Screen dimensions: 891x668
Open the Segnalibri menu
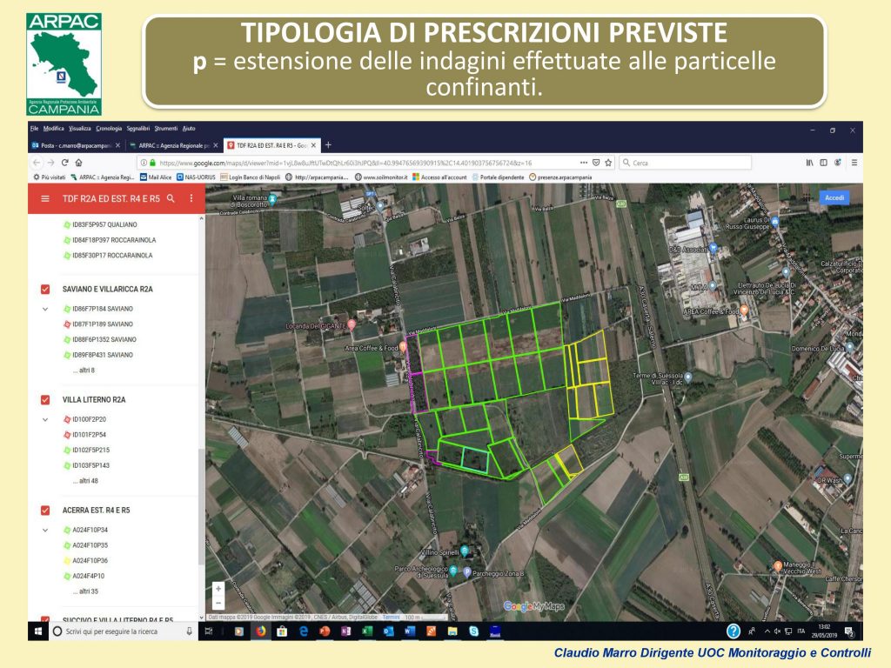pyautogui.click(x=138, y=129)
